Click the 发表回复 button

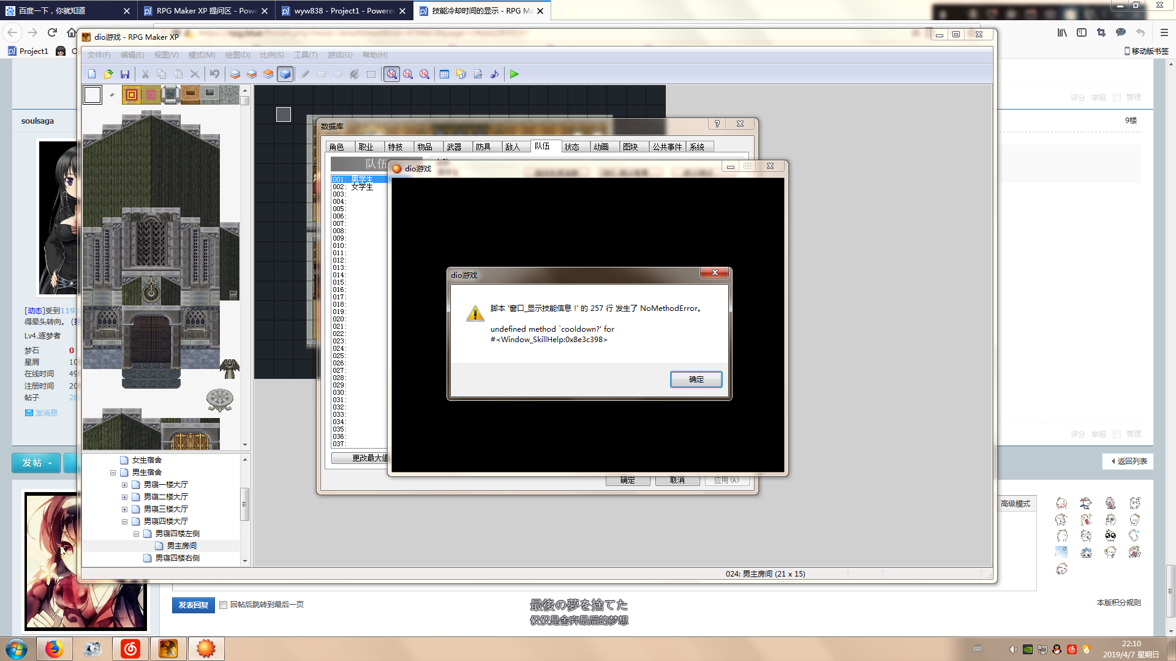pos(193,605)
